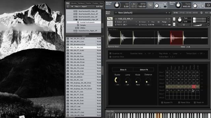Screen dimensions: 211x118
Task: Click previous instrument arrow beside 150_CS_HH_1
Action: [166, 19]
